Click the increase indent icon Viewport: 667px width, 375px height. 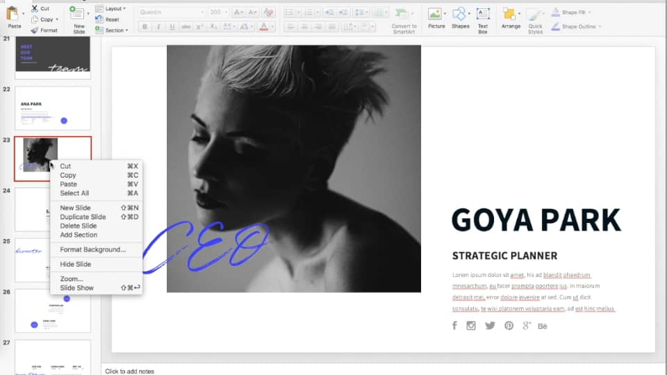[x=343, y=12]
